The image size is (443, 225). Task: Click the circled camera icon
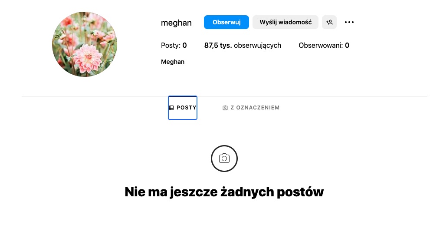[224, 159]
